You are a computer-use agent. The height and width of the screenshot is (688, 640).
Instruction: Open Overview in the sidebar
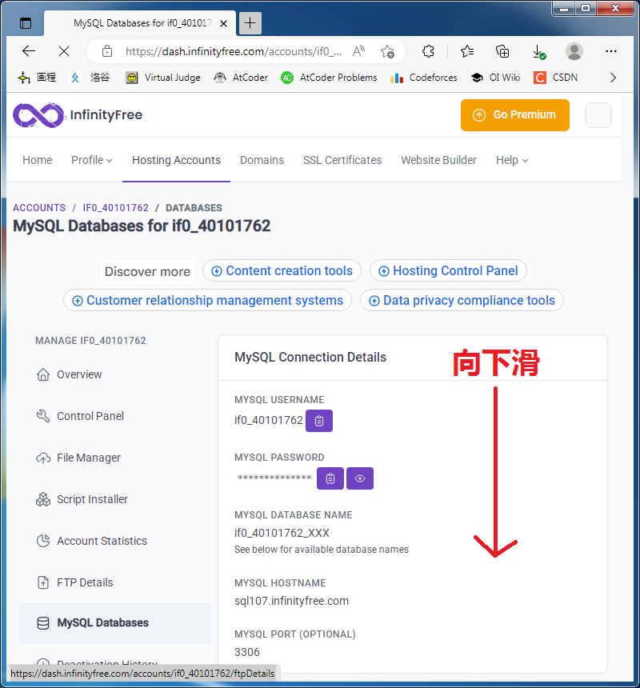pos(115,374)
